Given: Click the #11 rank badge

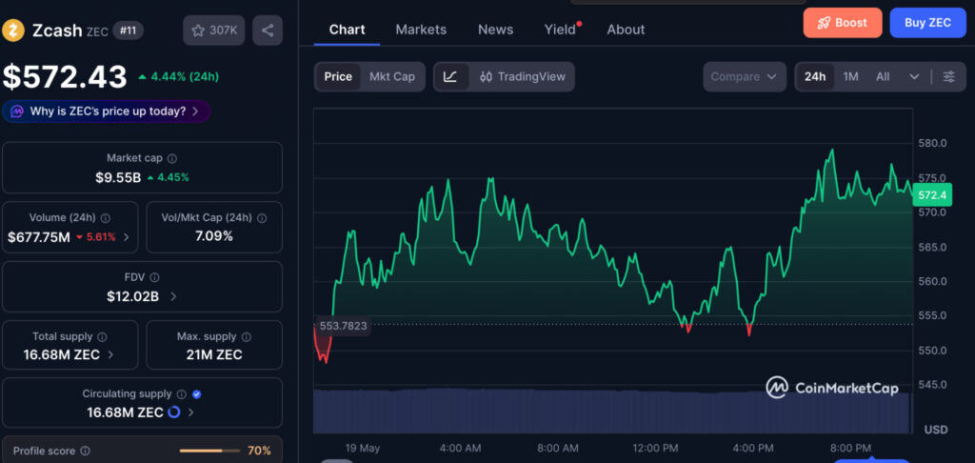Looking at the screenshot, I should pos(129,30).
